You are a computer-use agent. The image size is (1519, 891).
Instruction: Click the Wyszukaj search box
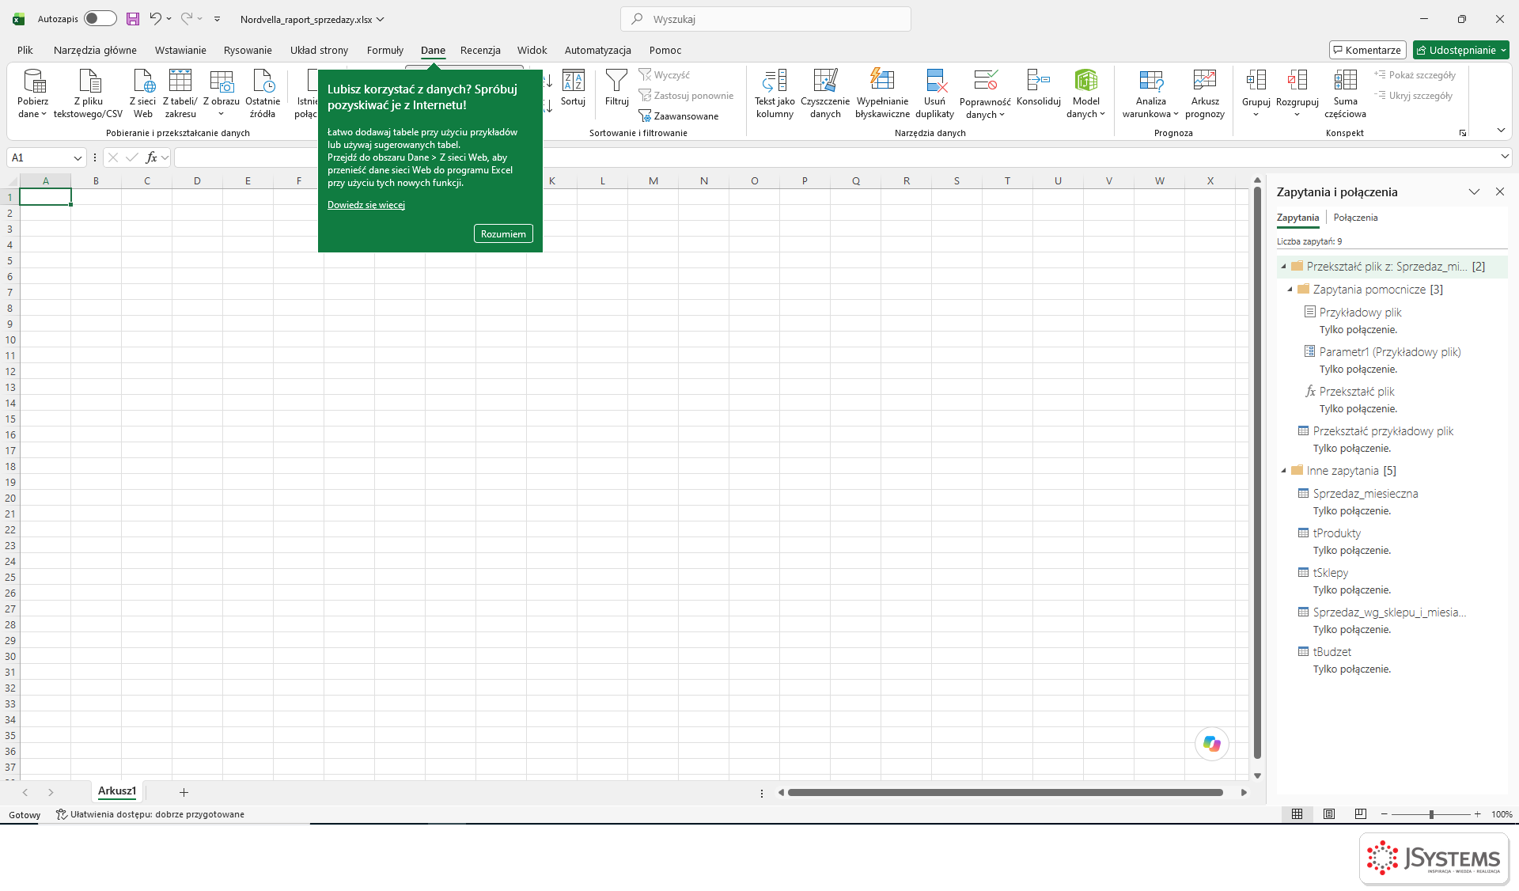point(766,19)
